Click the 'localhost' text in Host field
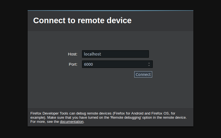 coord(93,54)
